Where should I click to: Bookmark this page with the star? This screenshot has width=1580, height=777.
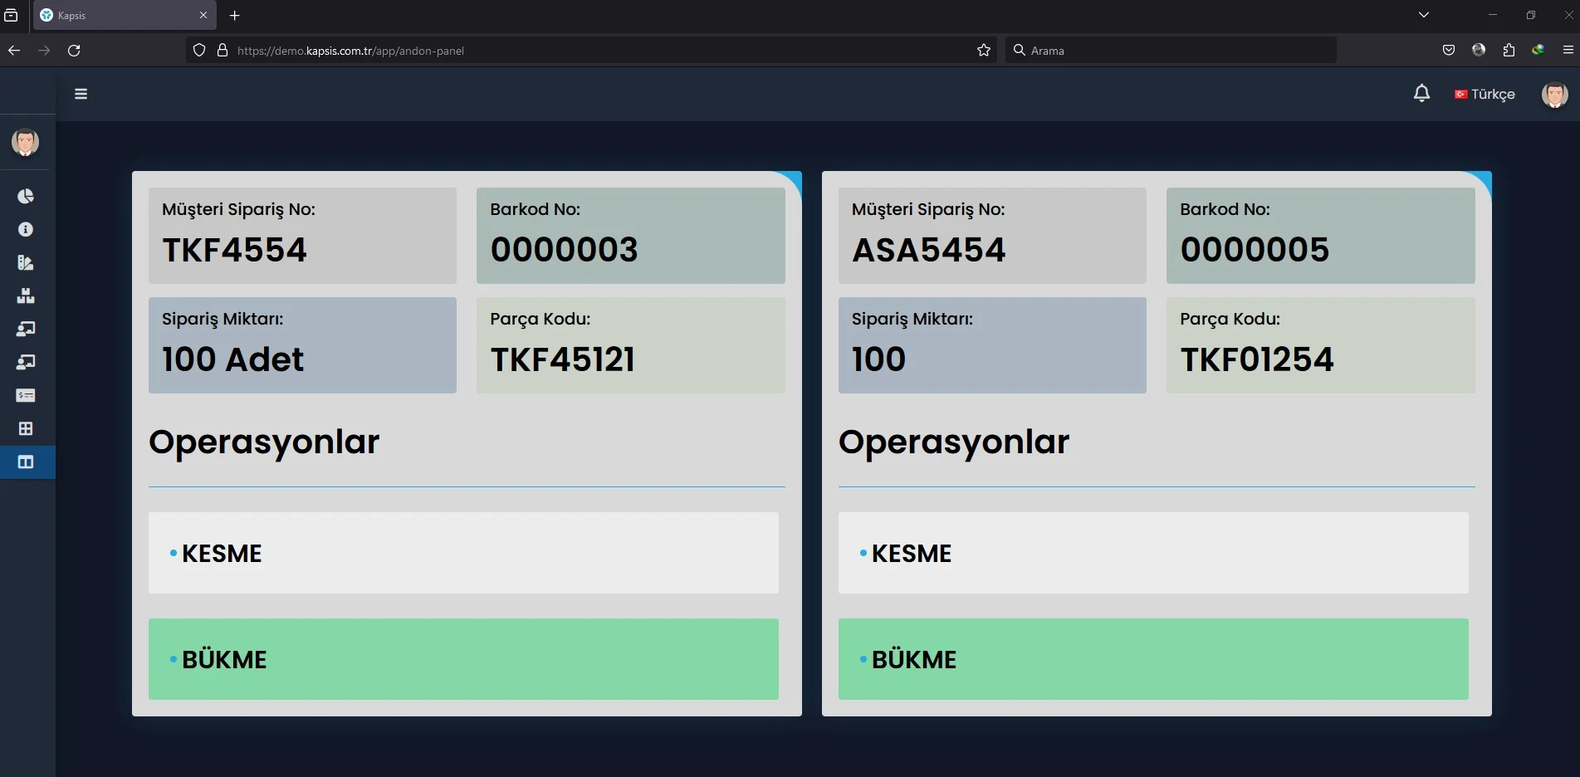984,51
